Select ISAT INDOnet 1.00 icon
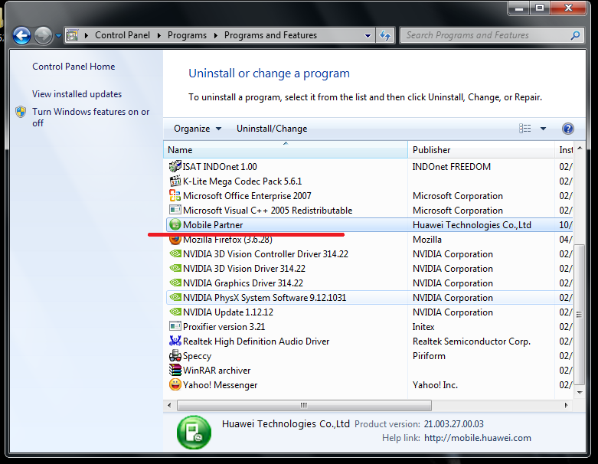 [x=175, y=166]
